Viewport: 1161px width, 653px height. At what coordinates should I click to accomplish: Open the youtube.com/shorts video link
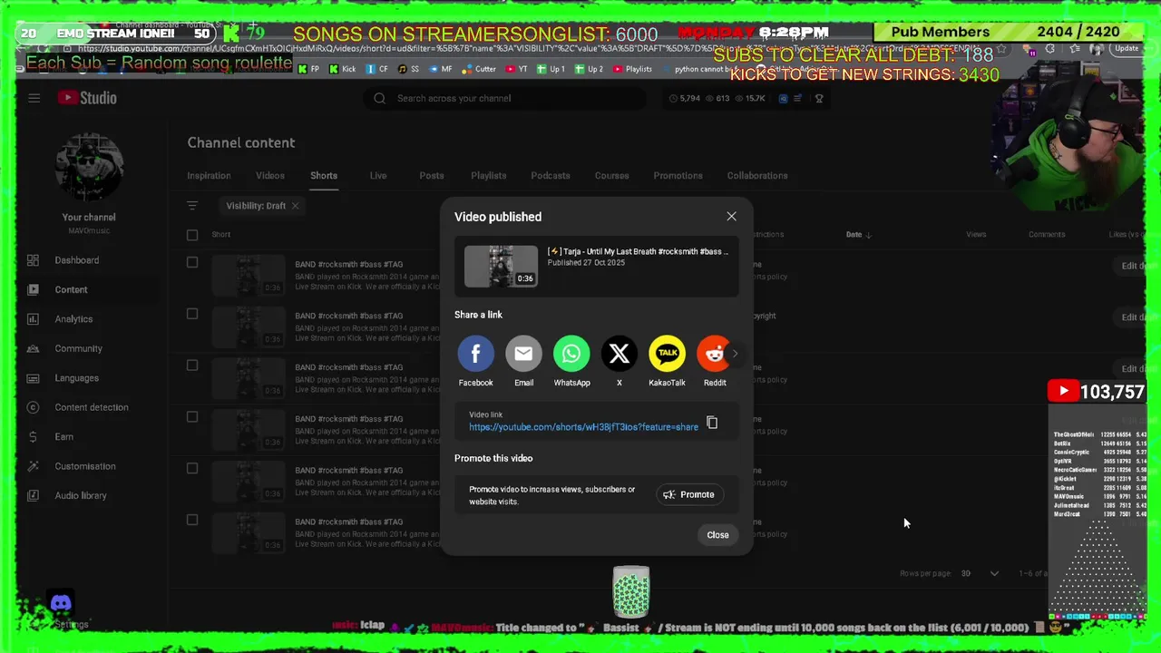(583, 427)
